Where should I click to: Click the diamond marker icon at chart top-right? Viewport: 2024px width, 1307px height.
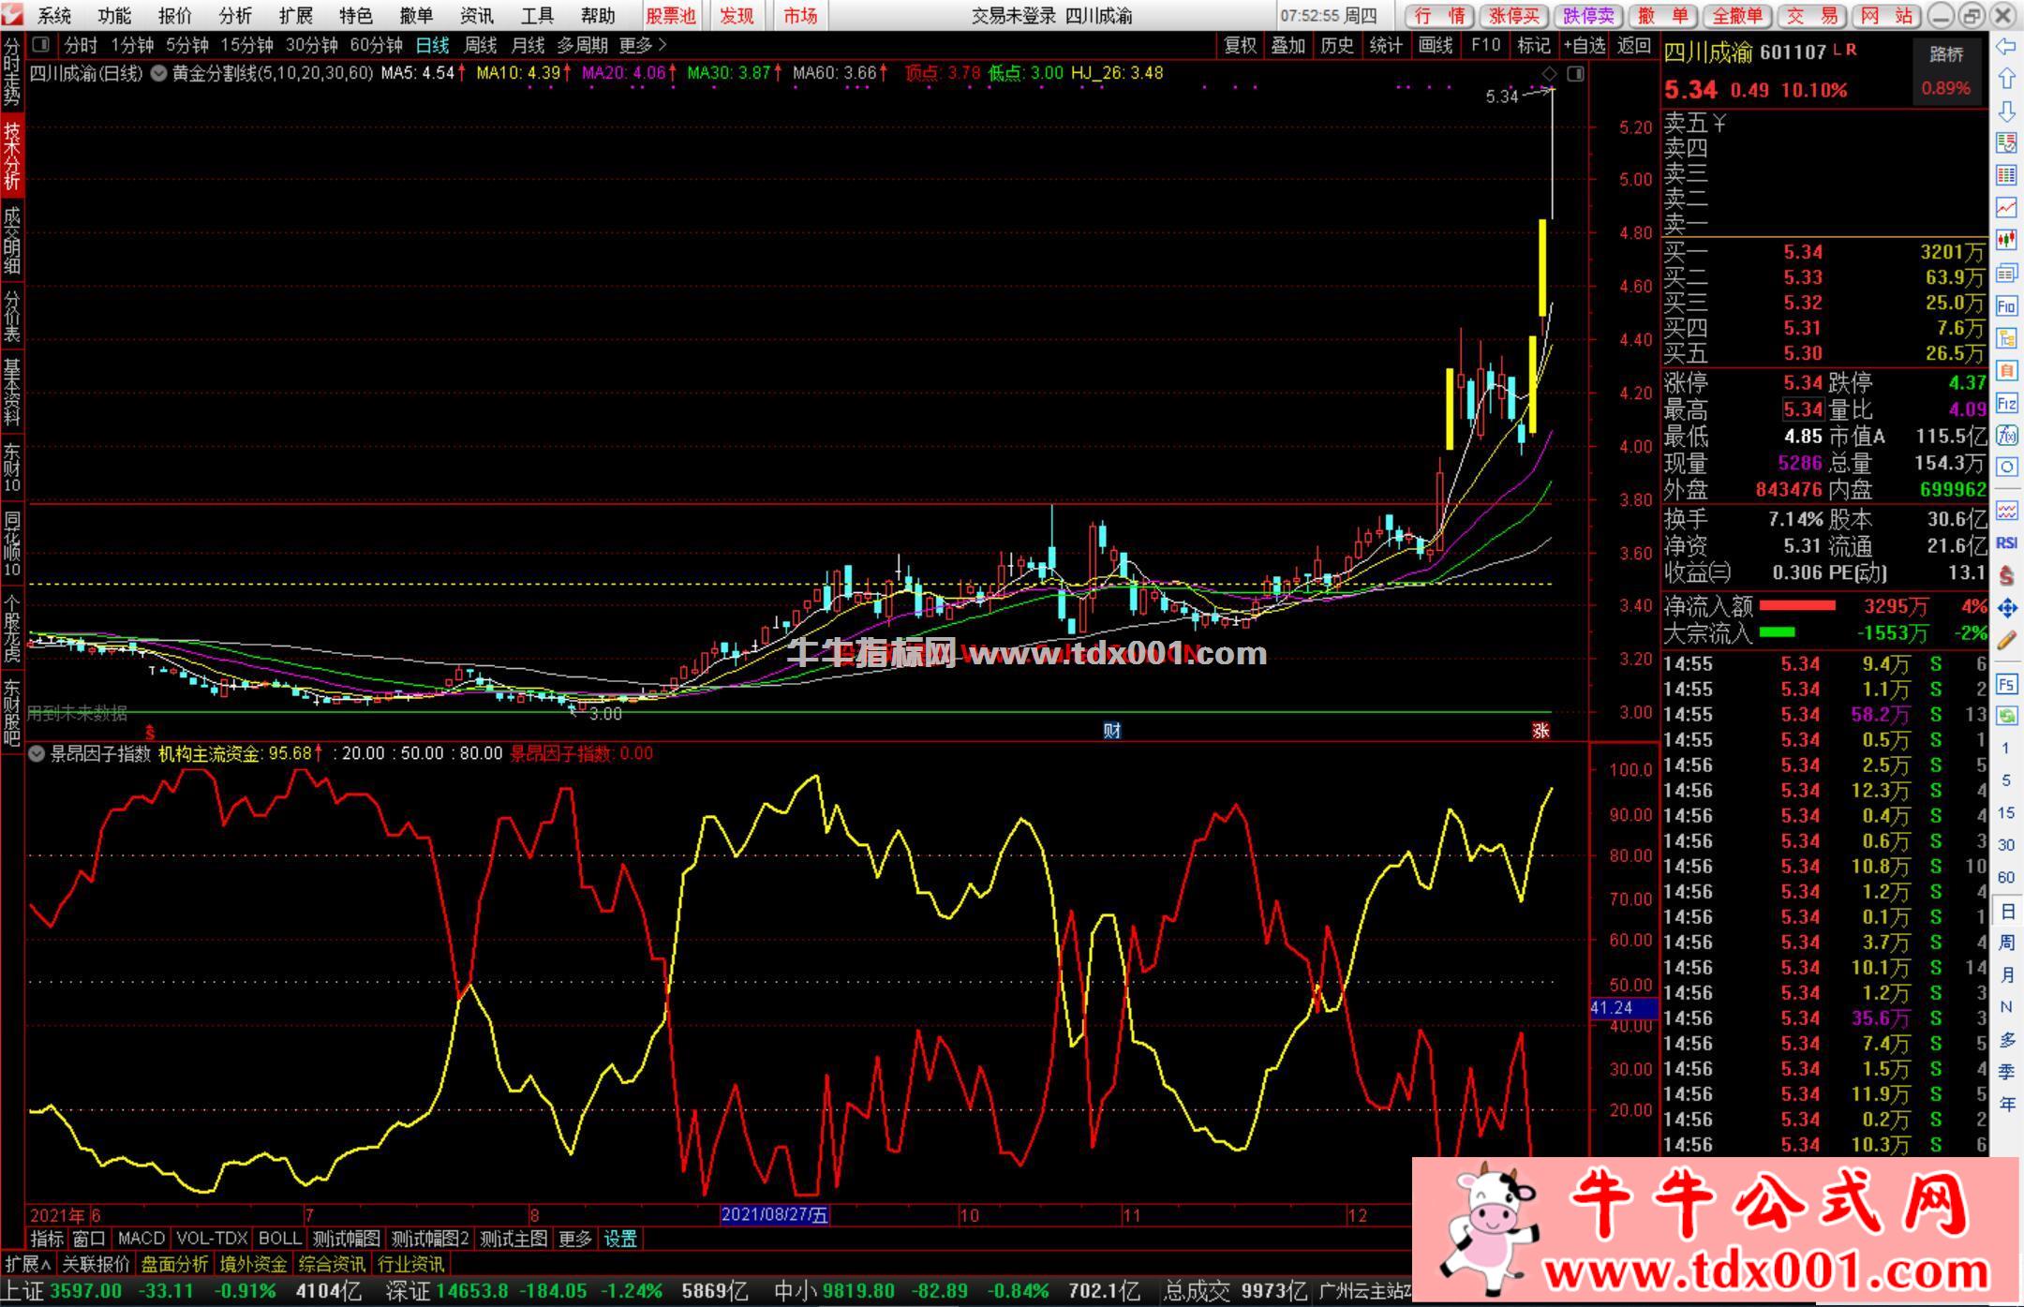[1549, 73]
